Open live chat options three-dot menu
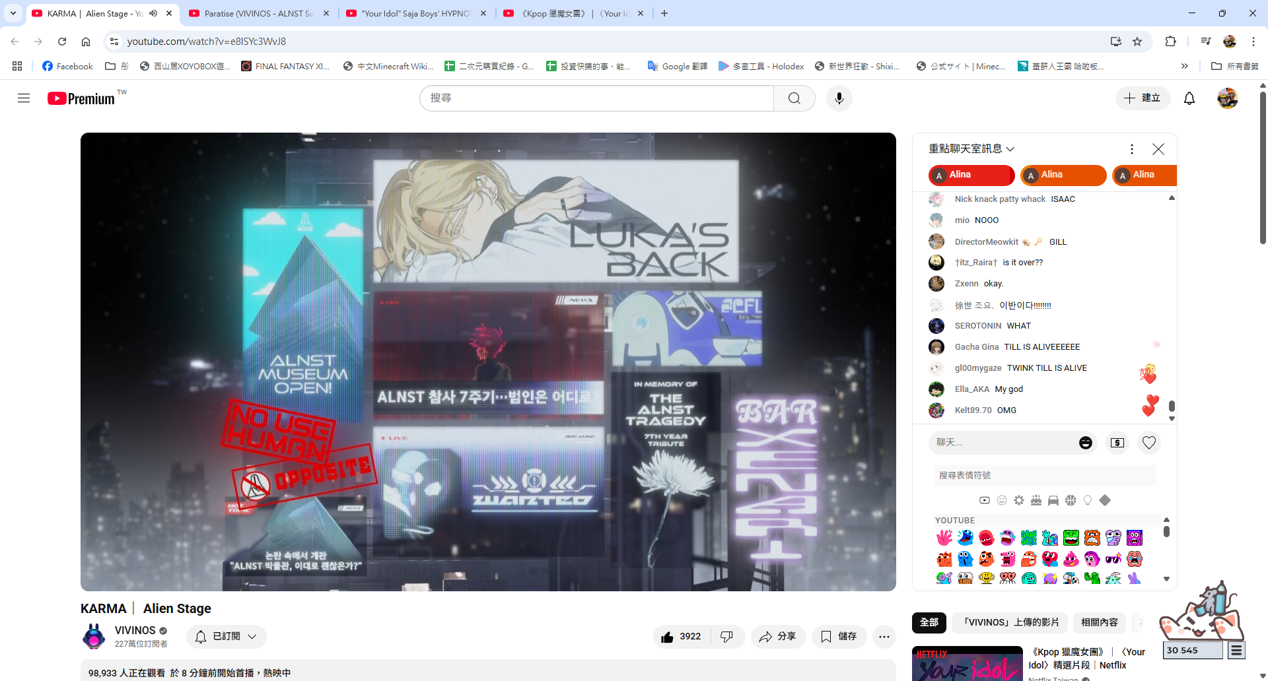Image resolution: width=1268 pixels, height=681 pixels. [1132, 149]
